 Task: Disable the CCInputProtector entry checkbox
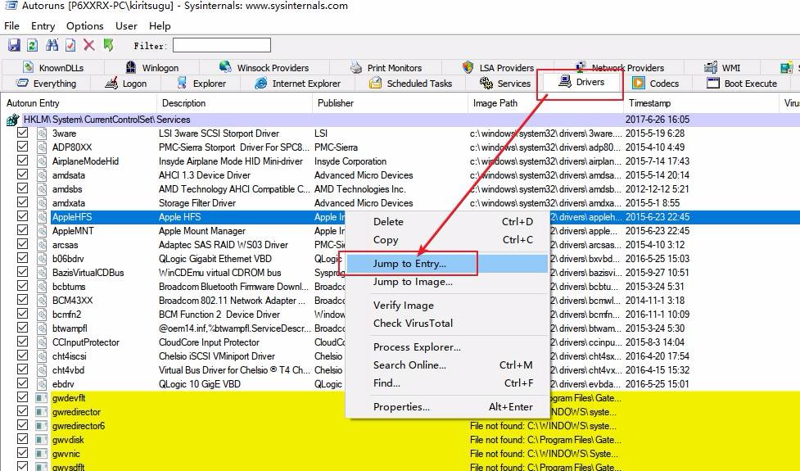coord(22,342)
